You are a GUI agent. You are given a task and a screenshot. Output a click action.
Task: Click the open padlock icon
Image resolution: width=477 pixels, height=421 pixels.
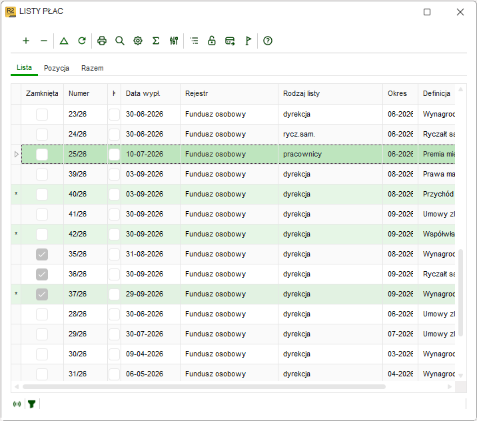point(212,41)
